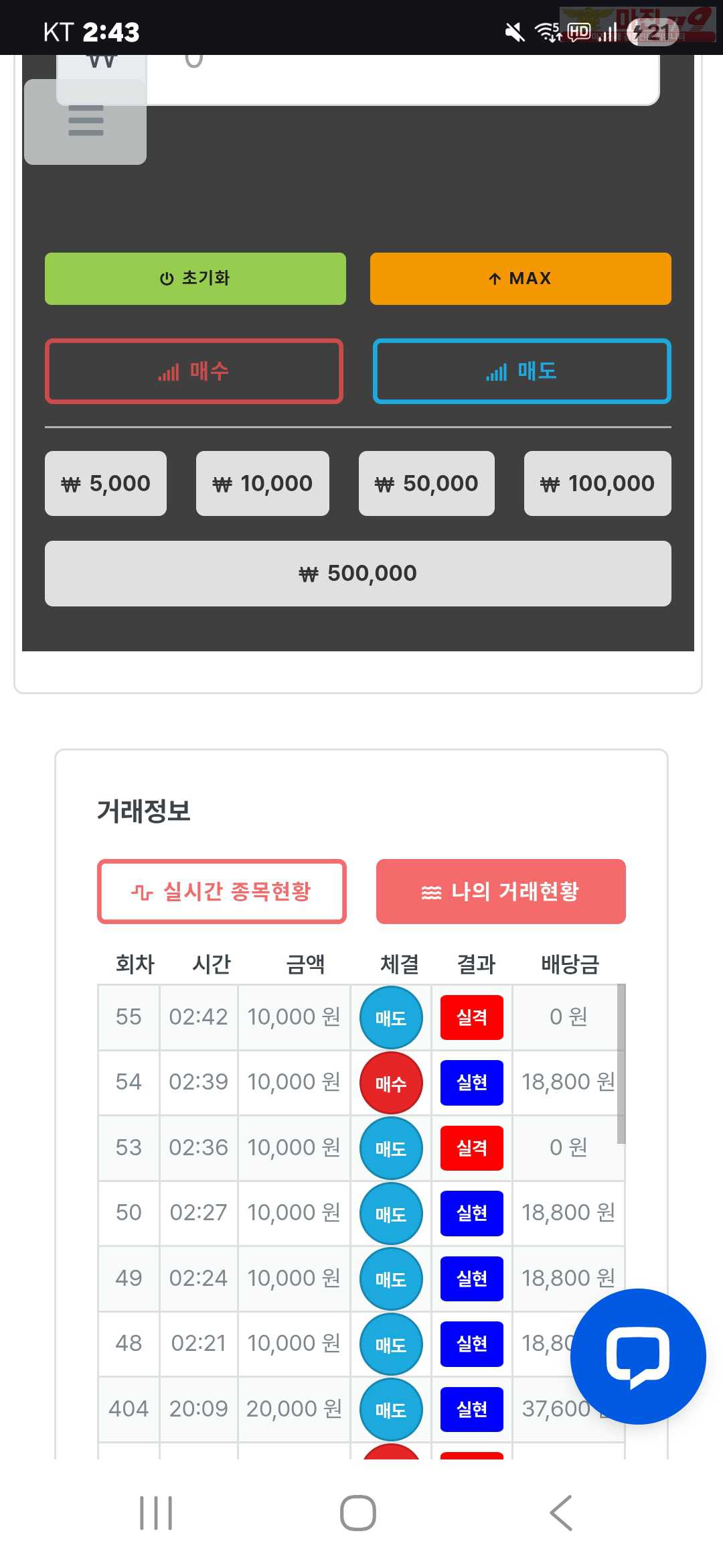
Task: Switch to 나의 거래현황 tab
Action: (501, 891)
